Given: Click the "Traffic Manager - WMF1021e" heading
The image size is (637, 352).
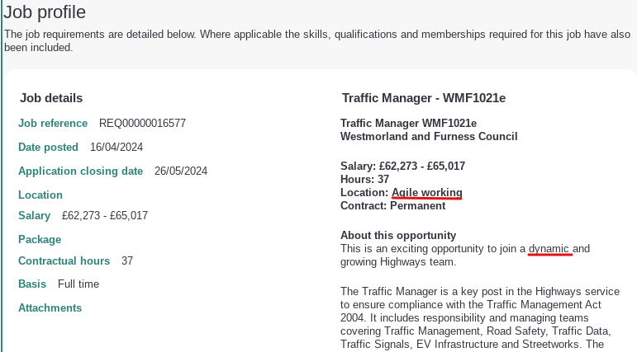Looking at the screenshot, I should click(424, 98).
